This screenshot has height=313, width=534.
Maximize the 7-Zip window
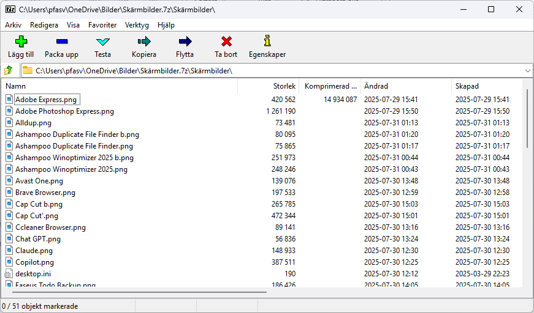coord(490,9)
